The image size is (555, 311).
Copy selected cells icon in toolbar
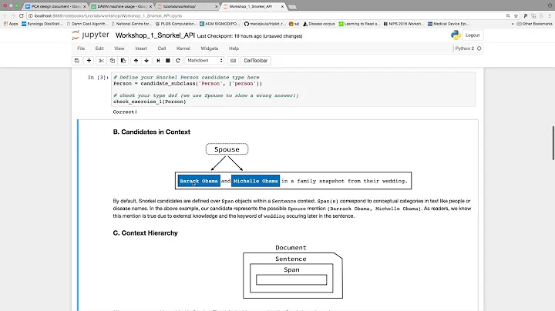pos(113,61)
